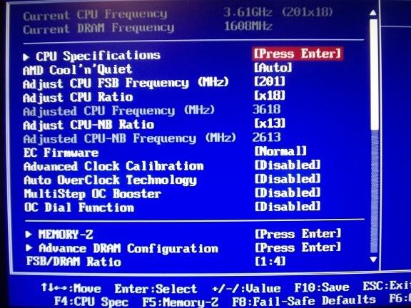Select the Adjust CPU-NB Ratio menu item
411x308 pixels.
(88, 125)
